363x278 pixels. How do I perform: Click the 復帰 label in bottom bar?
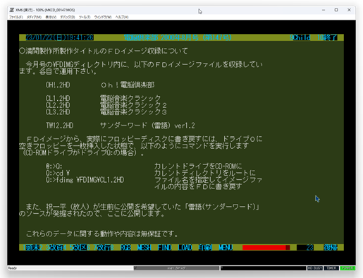coord(331,248)
